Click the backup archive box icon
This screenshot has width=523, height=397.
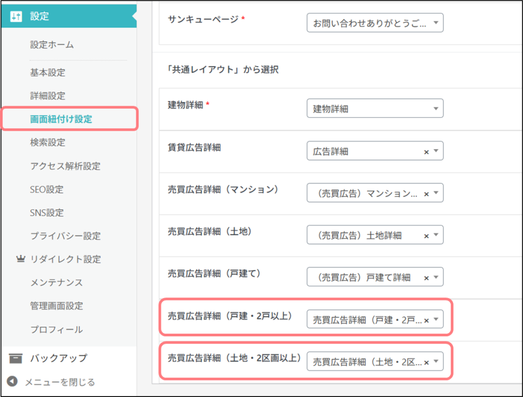tap(16, 358)
